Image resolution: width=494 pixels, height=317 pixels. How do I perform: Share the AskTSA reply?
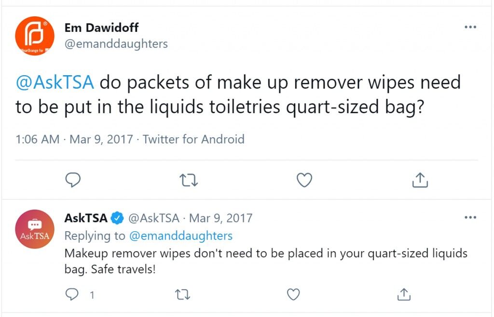[404, 294]
